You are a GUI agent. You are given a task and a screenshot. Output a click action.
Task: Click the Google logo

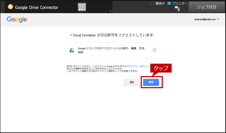[17, 20]
